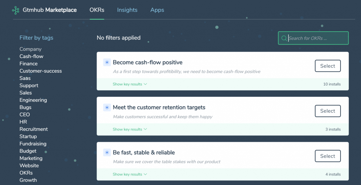Viewport: 361px width, 185px height.
Task: Click the Gtmhub logo icon
Action: click(x=16, y=10)
